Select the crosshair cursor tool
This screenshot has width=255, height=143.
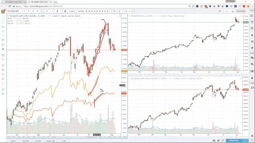(3, 17)
